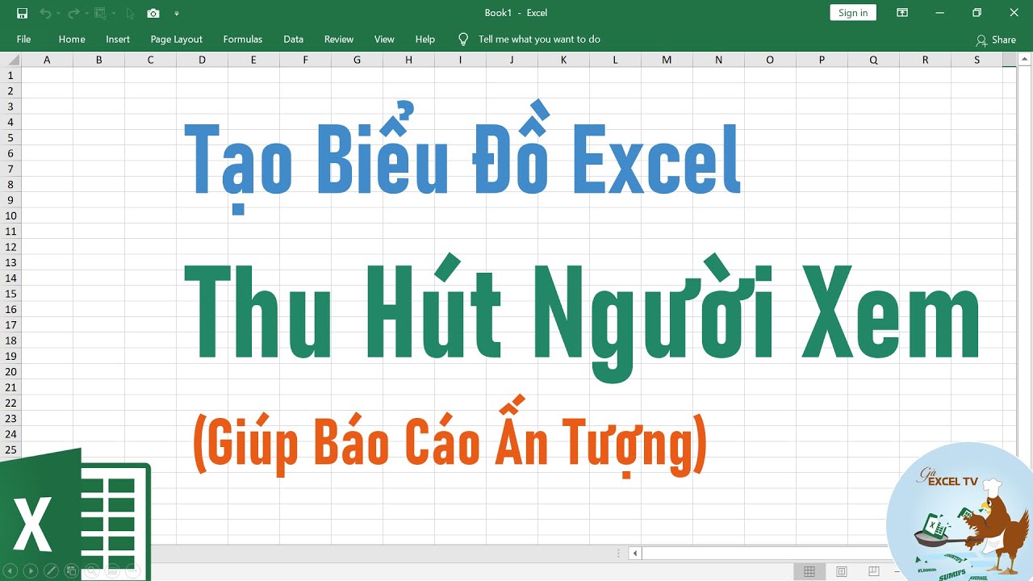Click the next slide arrow overlay

[31, 570]
